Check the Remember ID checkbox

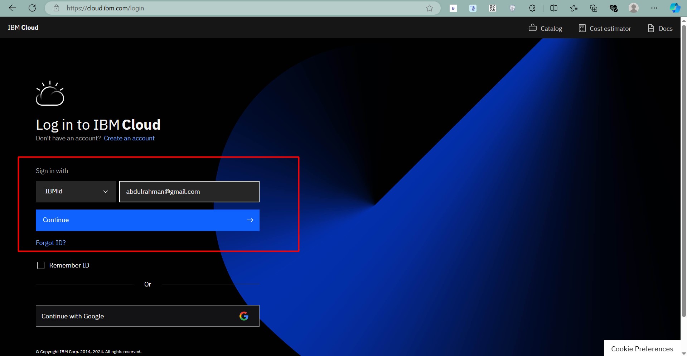pyautogui.click(x=41, y=265)
